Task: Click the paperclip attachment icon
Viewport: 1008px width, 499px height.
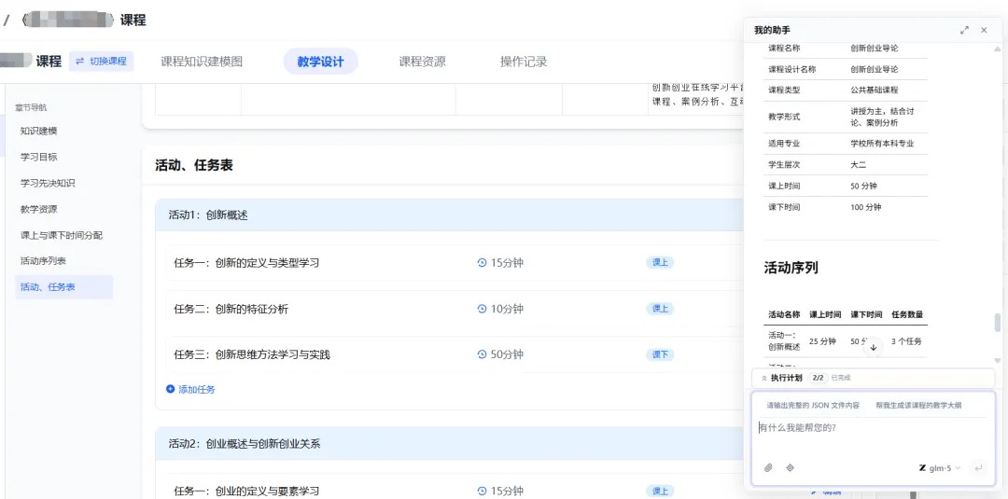Action: pos(768,468)
